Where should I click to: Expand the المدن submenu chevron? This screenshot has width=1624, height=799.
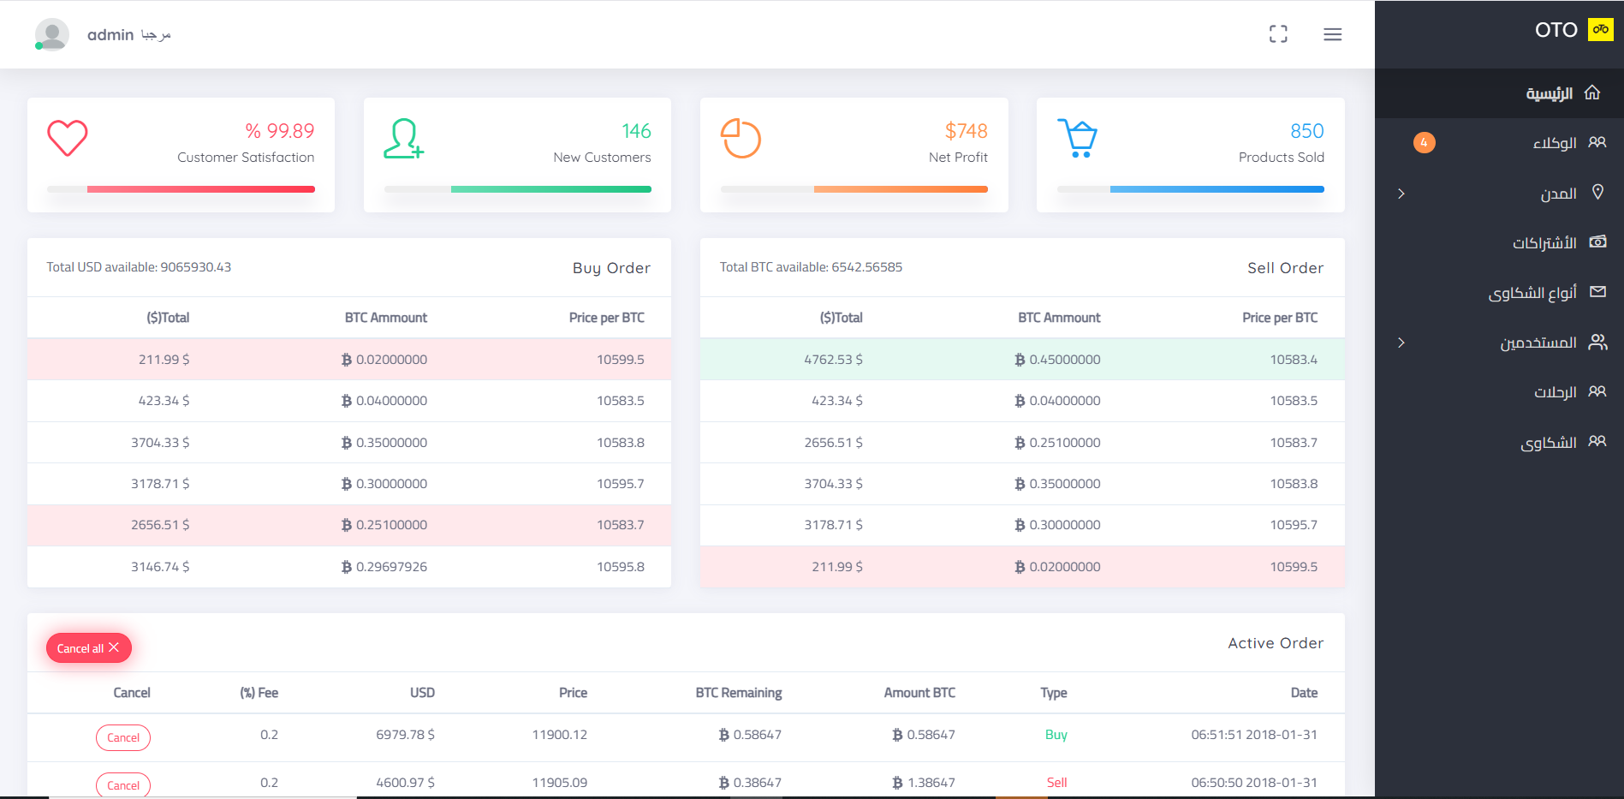point(1401,194)
